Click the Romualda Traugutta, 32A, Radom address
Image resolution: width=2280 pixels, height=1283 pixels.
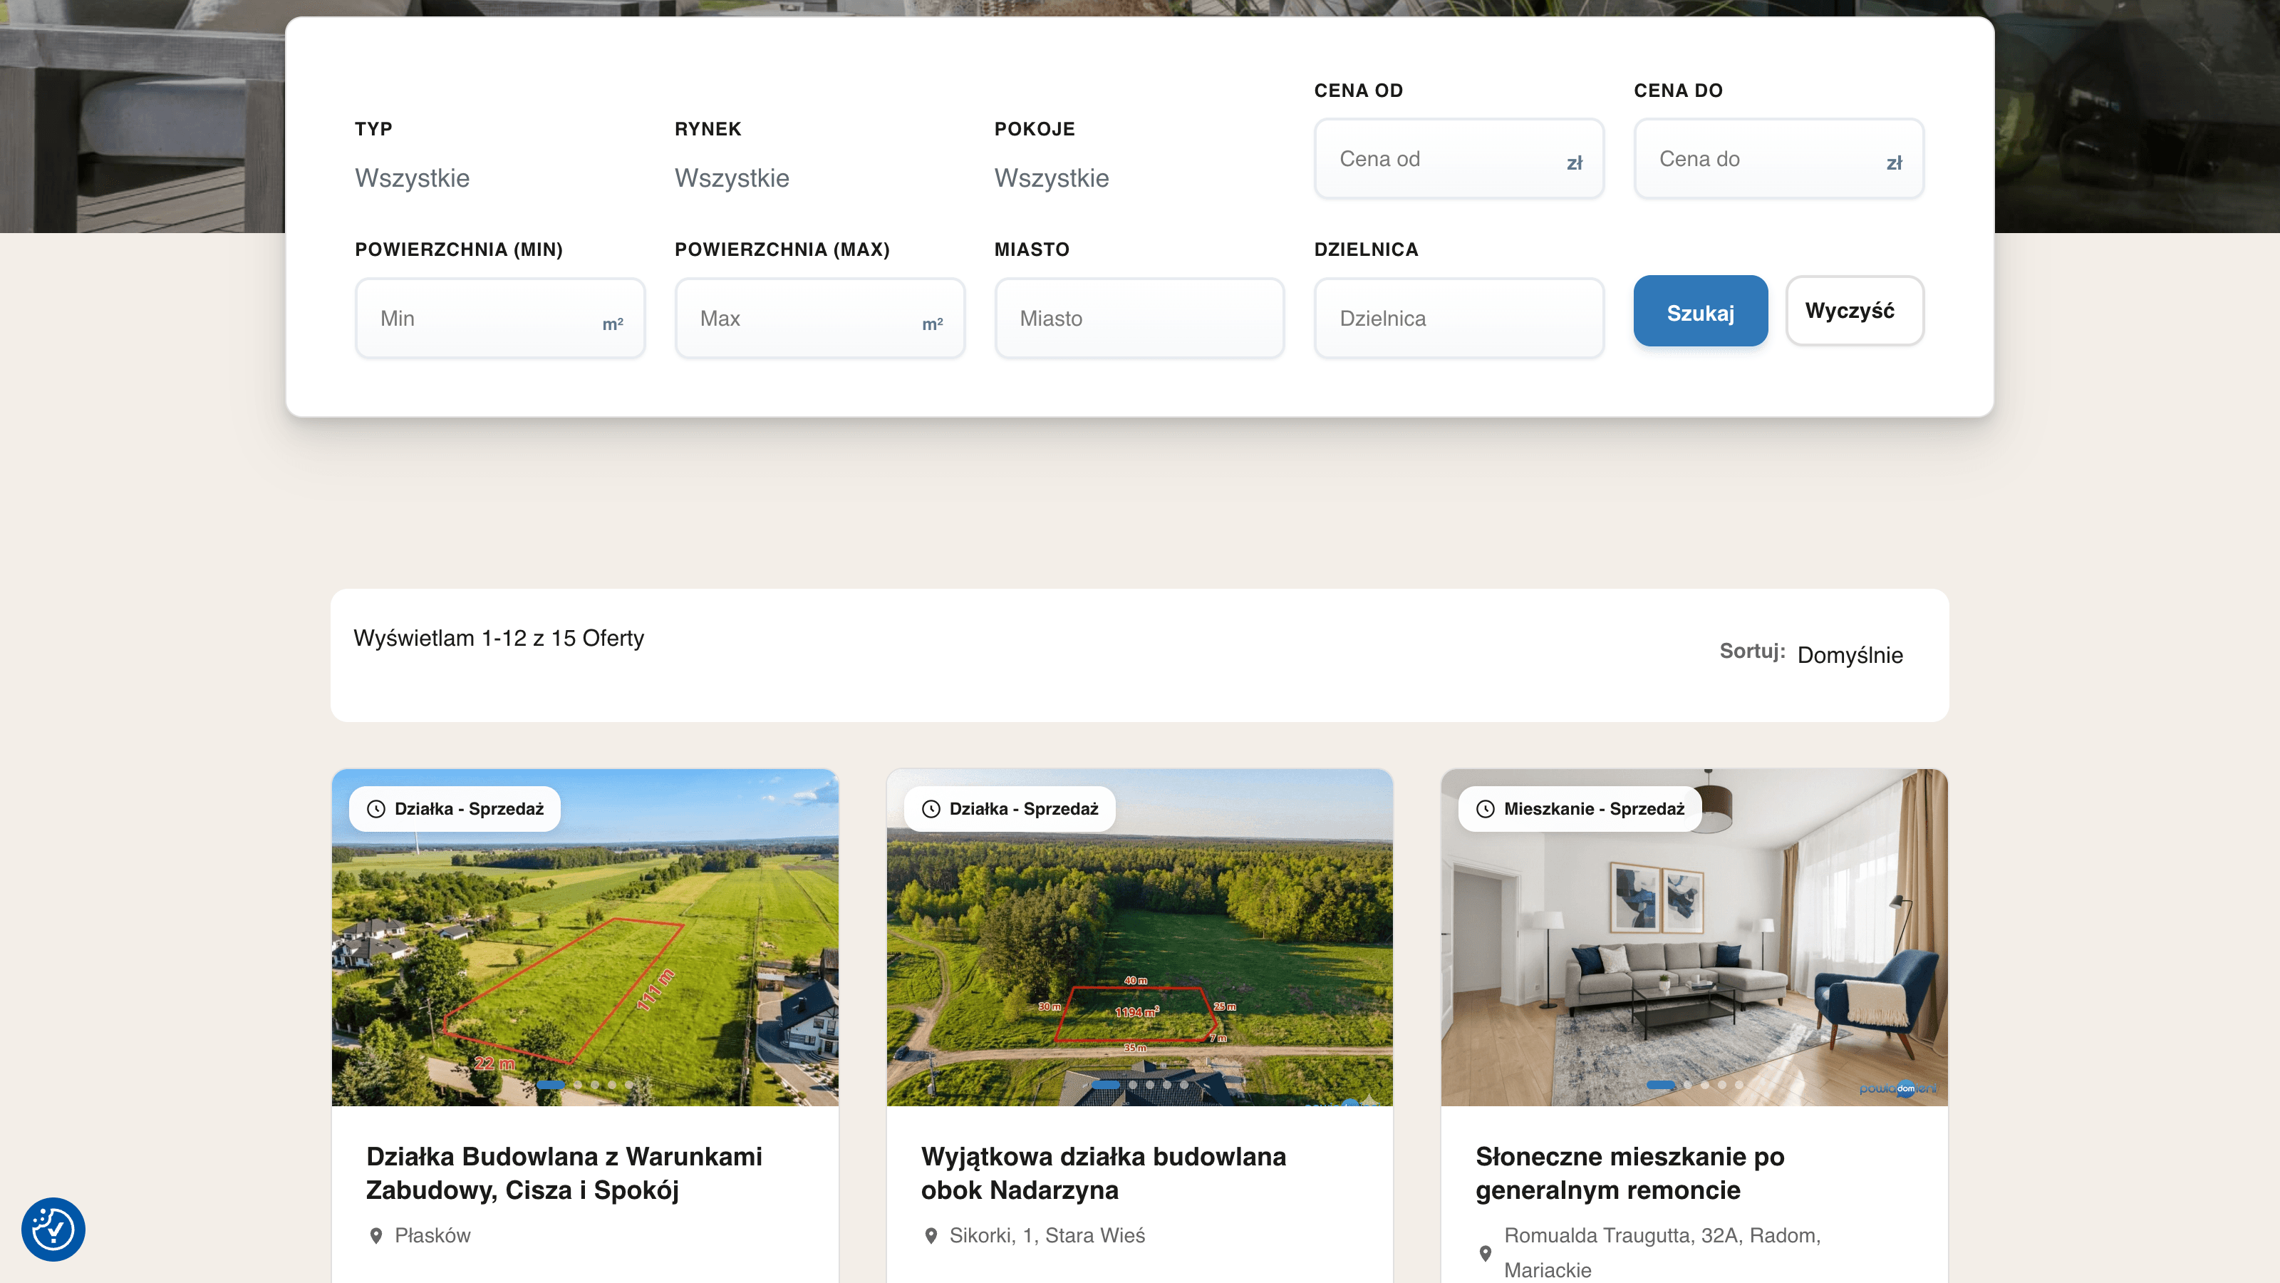(x=1662, y=1253)
